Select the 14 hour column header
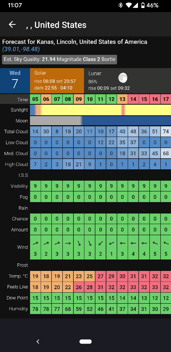Viewport: 171px width, 352px height. pyautogui.click(x=133, y=99)
